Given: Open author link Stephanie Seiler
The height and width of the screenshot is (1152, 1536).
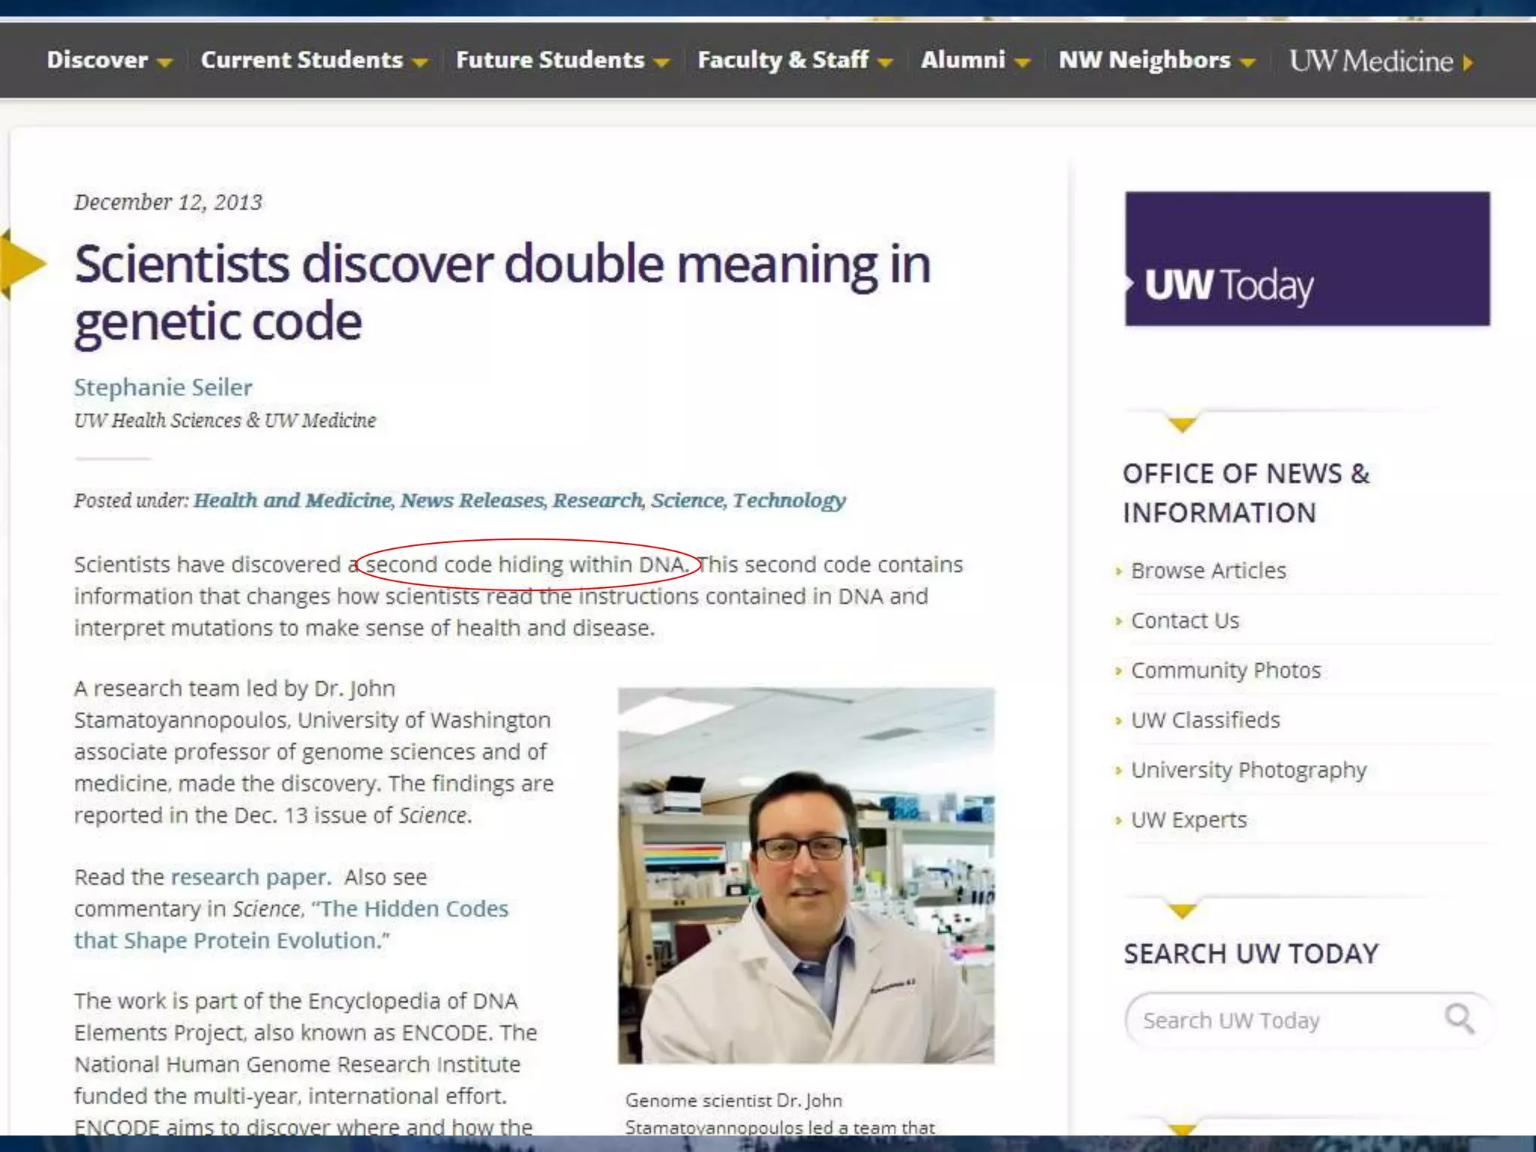Looking at the screenshot, I should tap(163, 387).
